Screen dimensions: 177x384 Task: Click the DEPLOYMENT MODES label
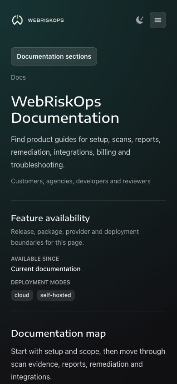[40, 283]
